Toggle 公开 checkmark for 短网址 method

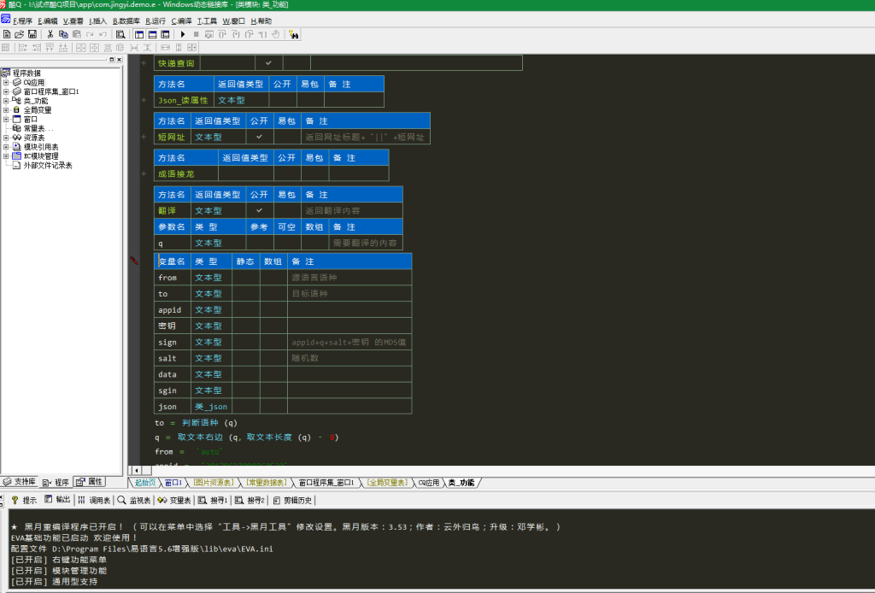(259, 137)
